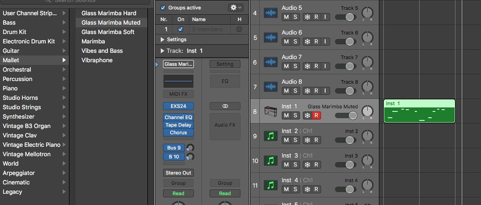The height and width of the screenshot is (205, 481).
Task: Click the pan knob on Audio 5 track
Action: tap(367, 13)
